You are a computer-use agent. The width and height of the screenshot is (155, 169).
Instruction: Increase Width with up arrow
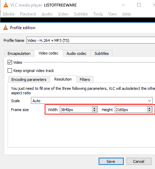click(x=95, y=108)
